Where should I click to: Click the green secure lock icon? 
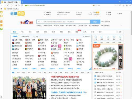pos(26,6)
